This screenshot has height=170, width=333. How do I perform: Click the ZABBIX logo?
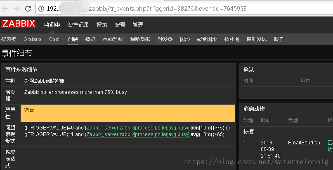(x=19, y=24)
